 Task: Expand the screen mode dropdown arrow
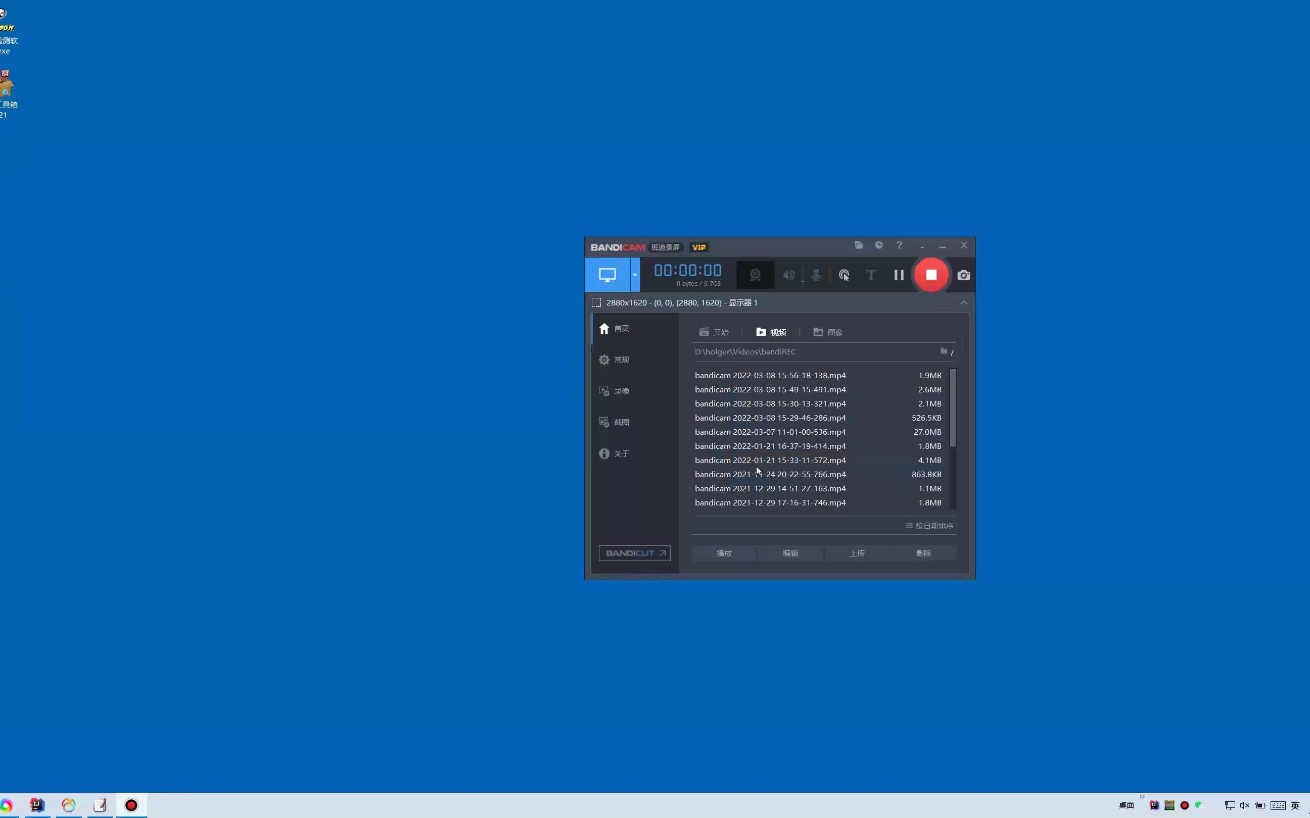tap(634, 275)
